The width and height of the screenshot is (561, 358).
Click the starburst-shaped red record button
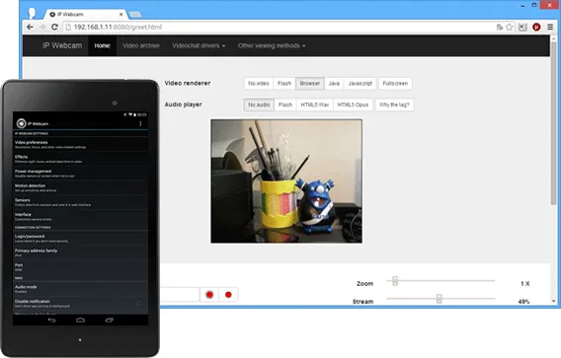[x=209, y=295]
